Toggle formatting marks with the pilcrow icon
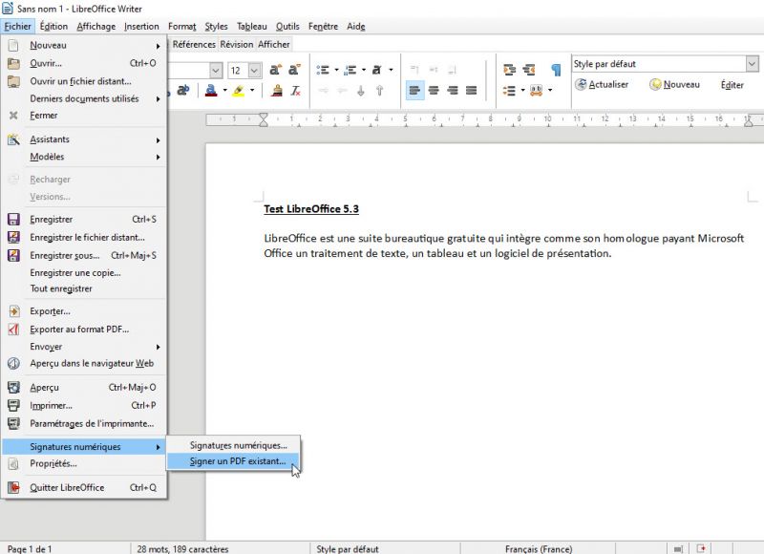Image resolution: width=764 pixels, height=554 pixels. pyautogui.click(x=558, y=68)
